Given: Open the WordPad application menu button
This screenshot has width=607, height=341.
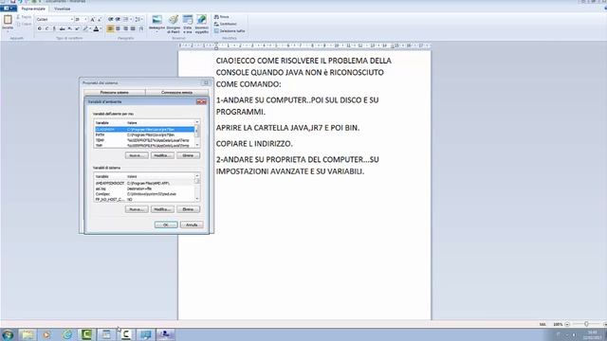Looking at the screenshot, I should click(x=8, y=9).
